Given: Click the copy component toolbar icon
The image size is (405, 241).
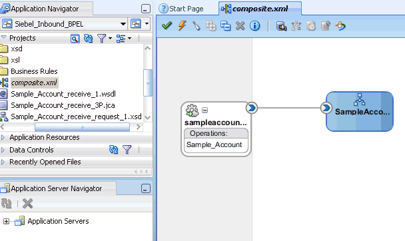Looking at the screenshot, I should pos(211,26).
